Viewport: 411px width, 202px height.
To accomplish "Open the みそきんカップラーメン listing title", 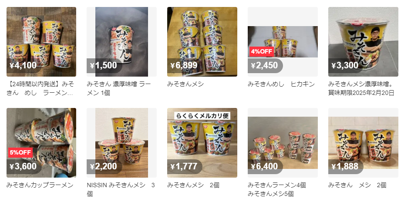I will point(40,185).
